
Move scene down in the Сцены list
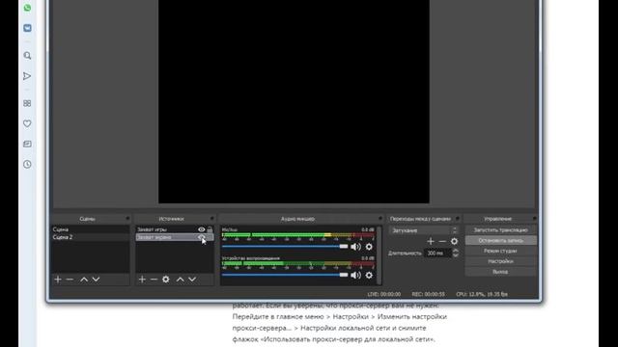point(96,279)
